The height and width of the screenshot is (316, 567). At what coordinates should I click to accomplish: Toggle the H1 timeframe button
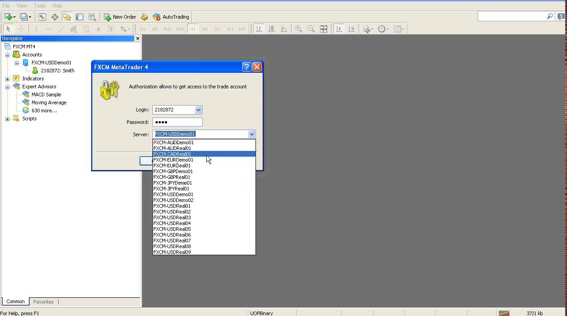click(192, 29)
